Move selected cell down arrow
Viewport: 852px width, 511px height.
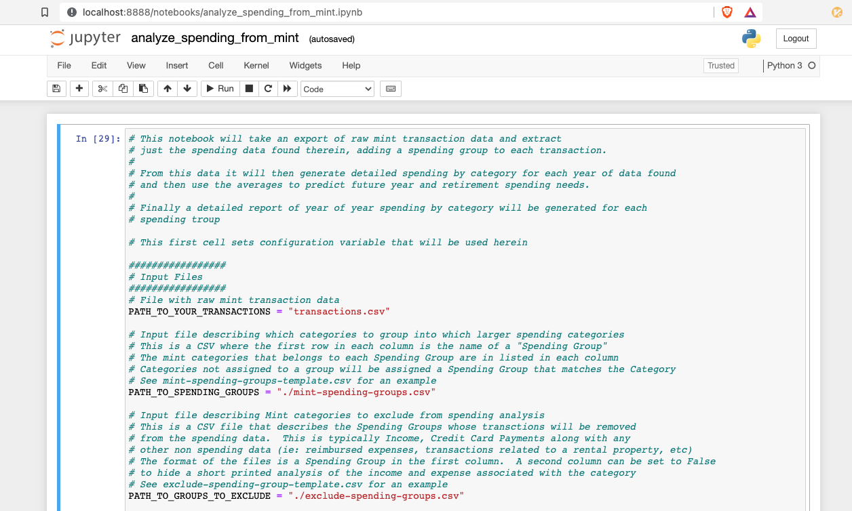tap(187, 89)
